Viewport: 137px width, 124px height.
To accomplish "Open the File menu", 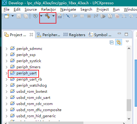I will [6, 9].
